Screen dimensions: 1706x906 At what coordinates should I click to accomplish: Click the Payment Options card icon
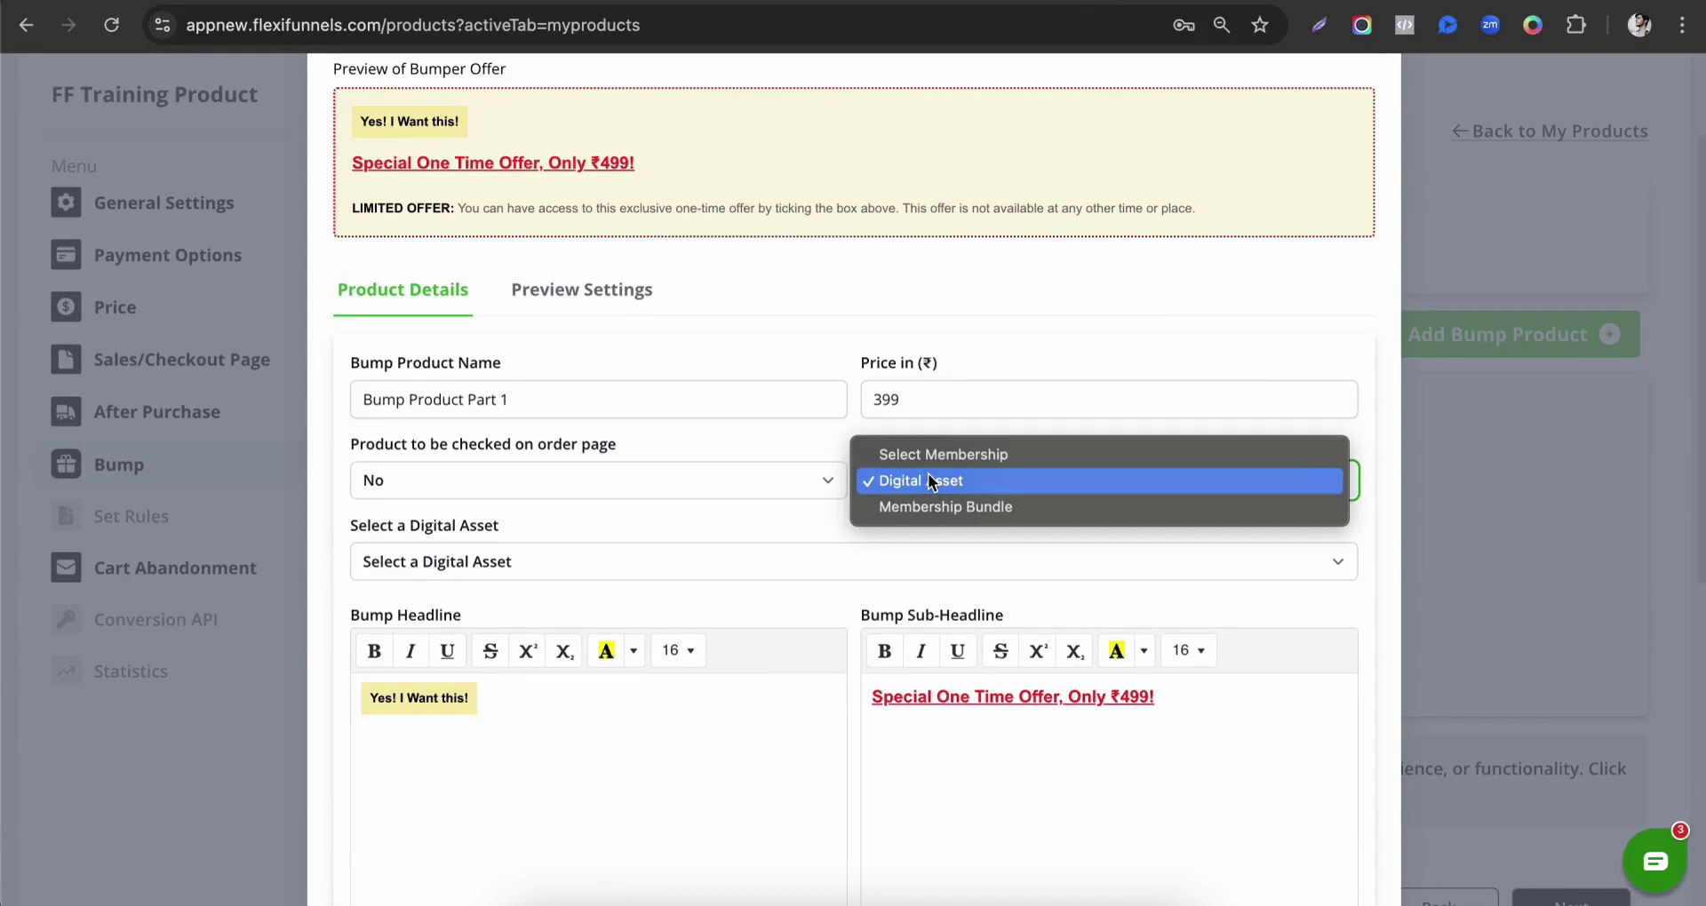click(x=66, y=255)
